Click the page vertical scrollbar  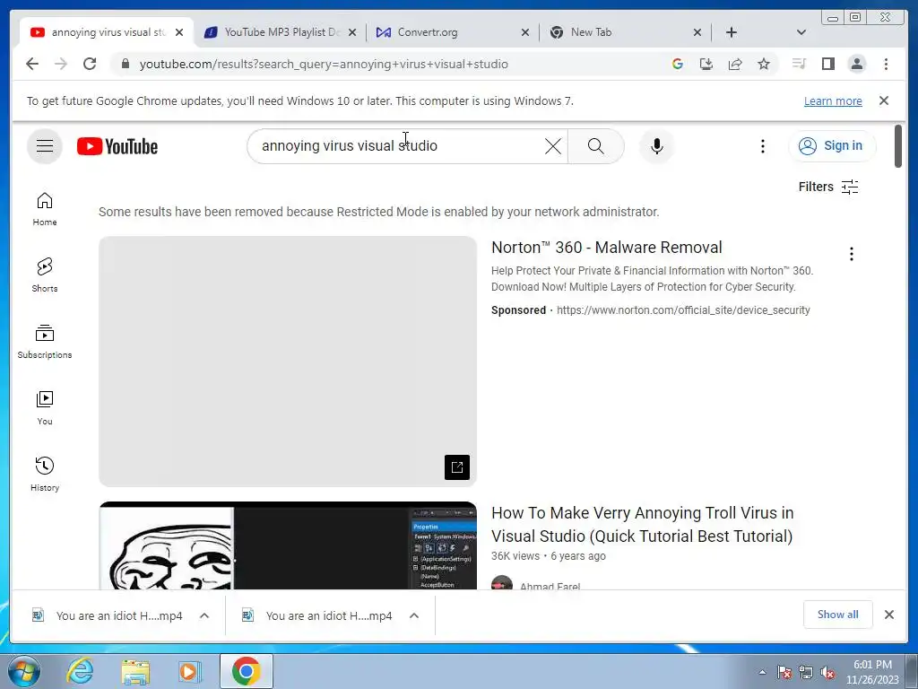(x=898, y=146)
